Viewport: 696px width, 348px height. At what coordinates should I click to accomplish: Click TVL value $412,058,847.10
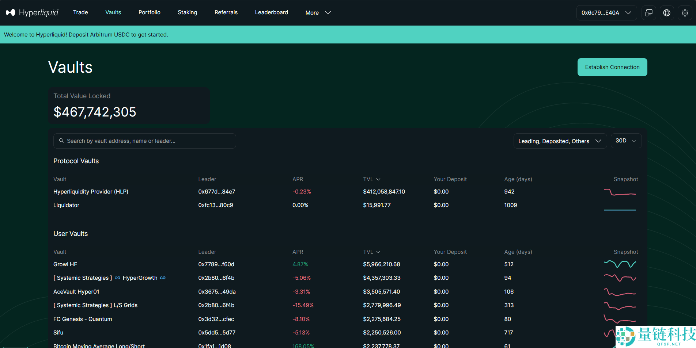coord(384,192)
